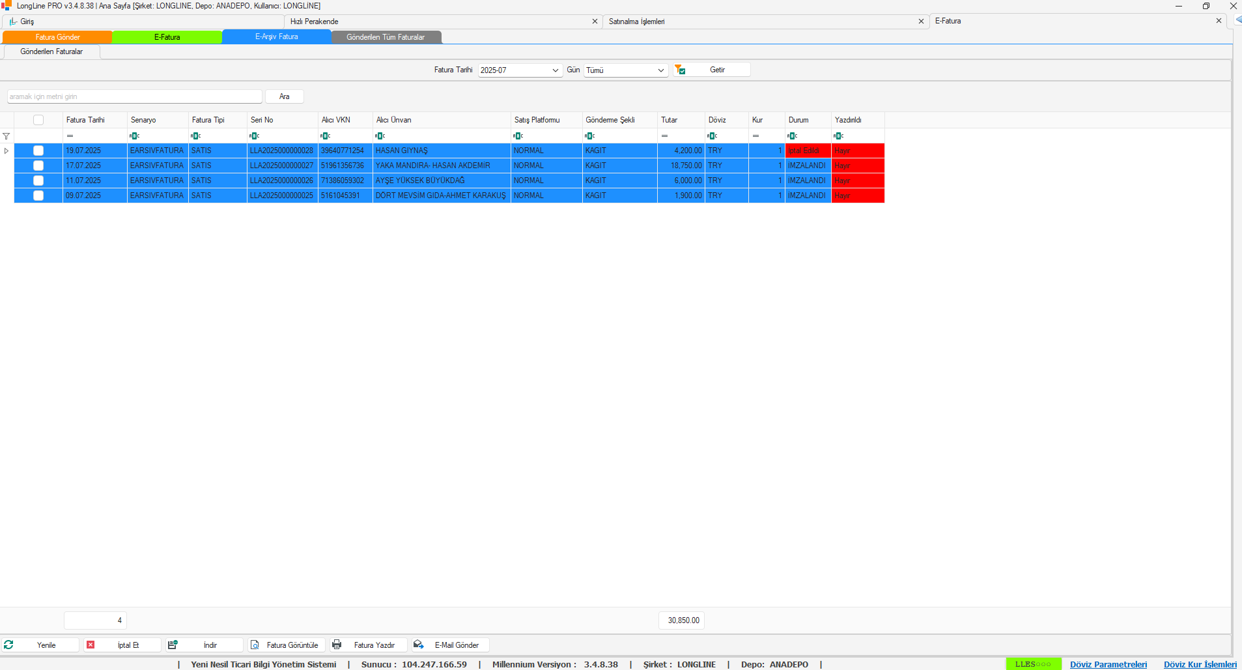Click the red İptal Edildi status cell
This screenshot has width=1242, height=670.
808,151
